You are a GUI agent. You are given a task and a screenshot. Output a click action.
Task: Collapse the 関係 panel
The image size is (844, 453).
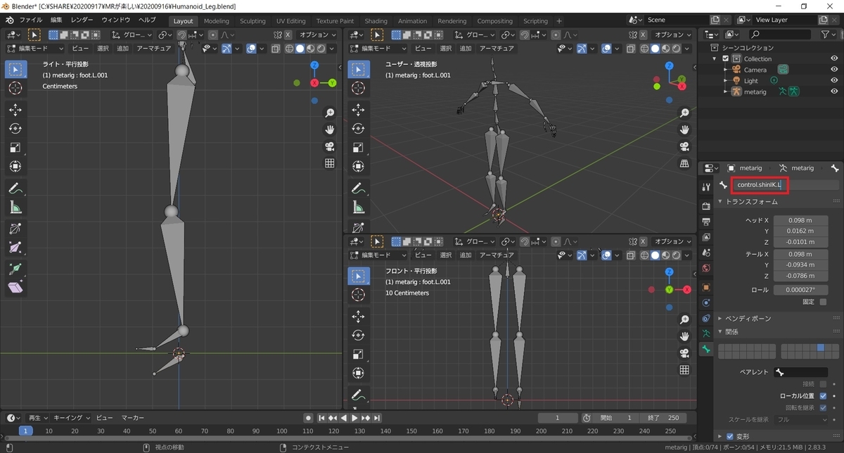[731, 331]
